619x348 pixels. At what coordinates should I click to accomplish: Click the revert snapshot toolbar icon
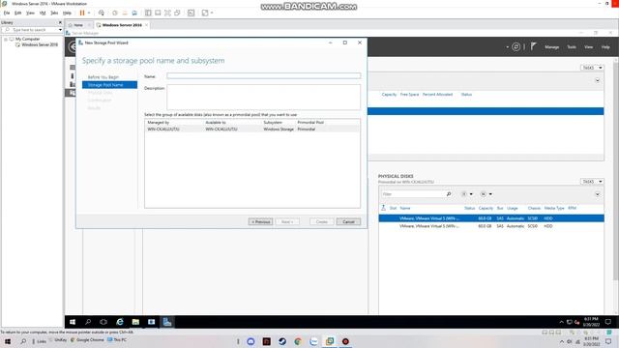point(125,13)
